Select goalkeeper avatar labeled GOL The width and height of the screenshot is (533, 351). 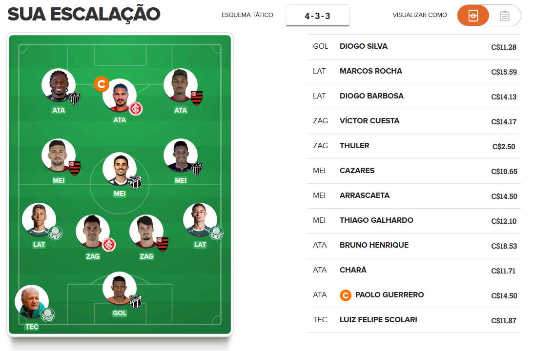click(119, 288)
